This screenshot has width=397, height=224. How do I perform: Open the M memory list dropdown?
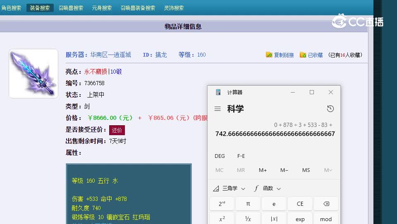point(328,170)
